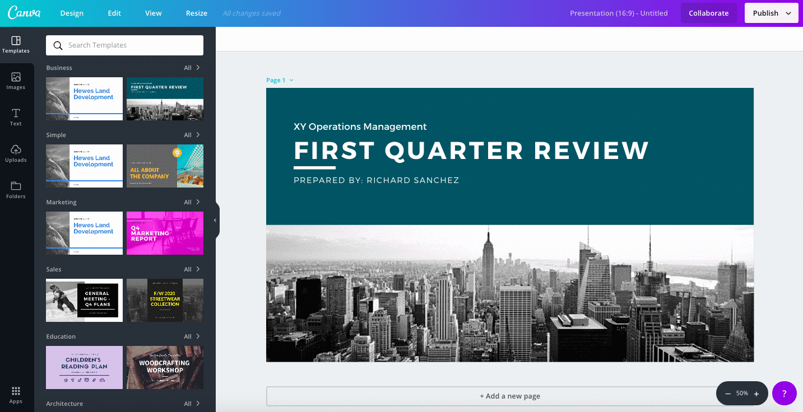Expand All for Marketing templates
Viewport: 803px width, 412px height.
pos(192,202)
